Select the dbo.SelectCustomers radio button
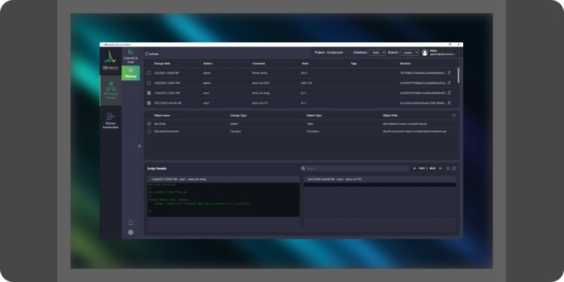 (149, 131)
